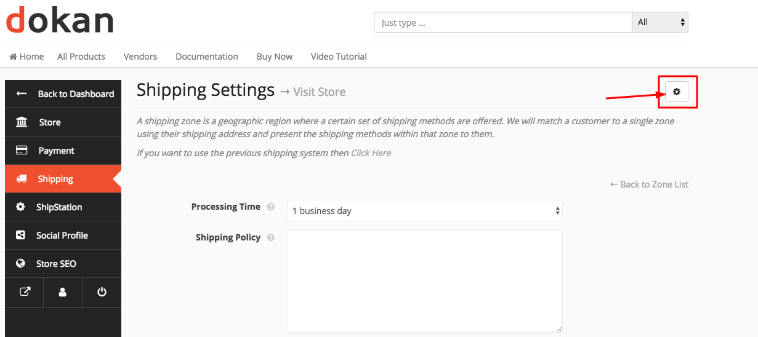The height and width of the screenshot is (337, 758).
Task: Open ShipStation settings in sidebar
Action: 58,207
